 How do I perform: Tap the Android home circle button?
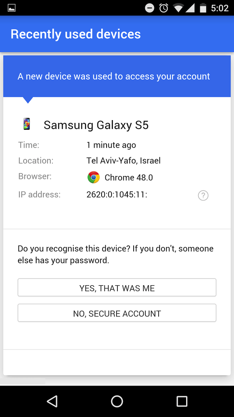(117, 401)
